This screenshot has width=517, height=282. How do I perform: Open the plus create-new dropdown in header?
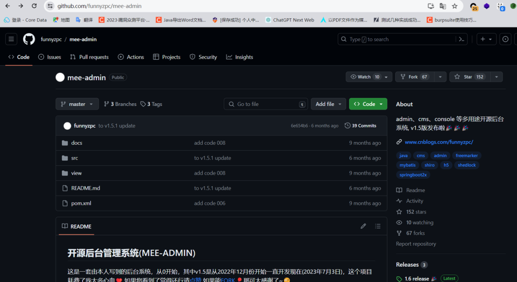(x=486, y=39)
